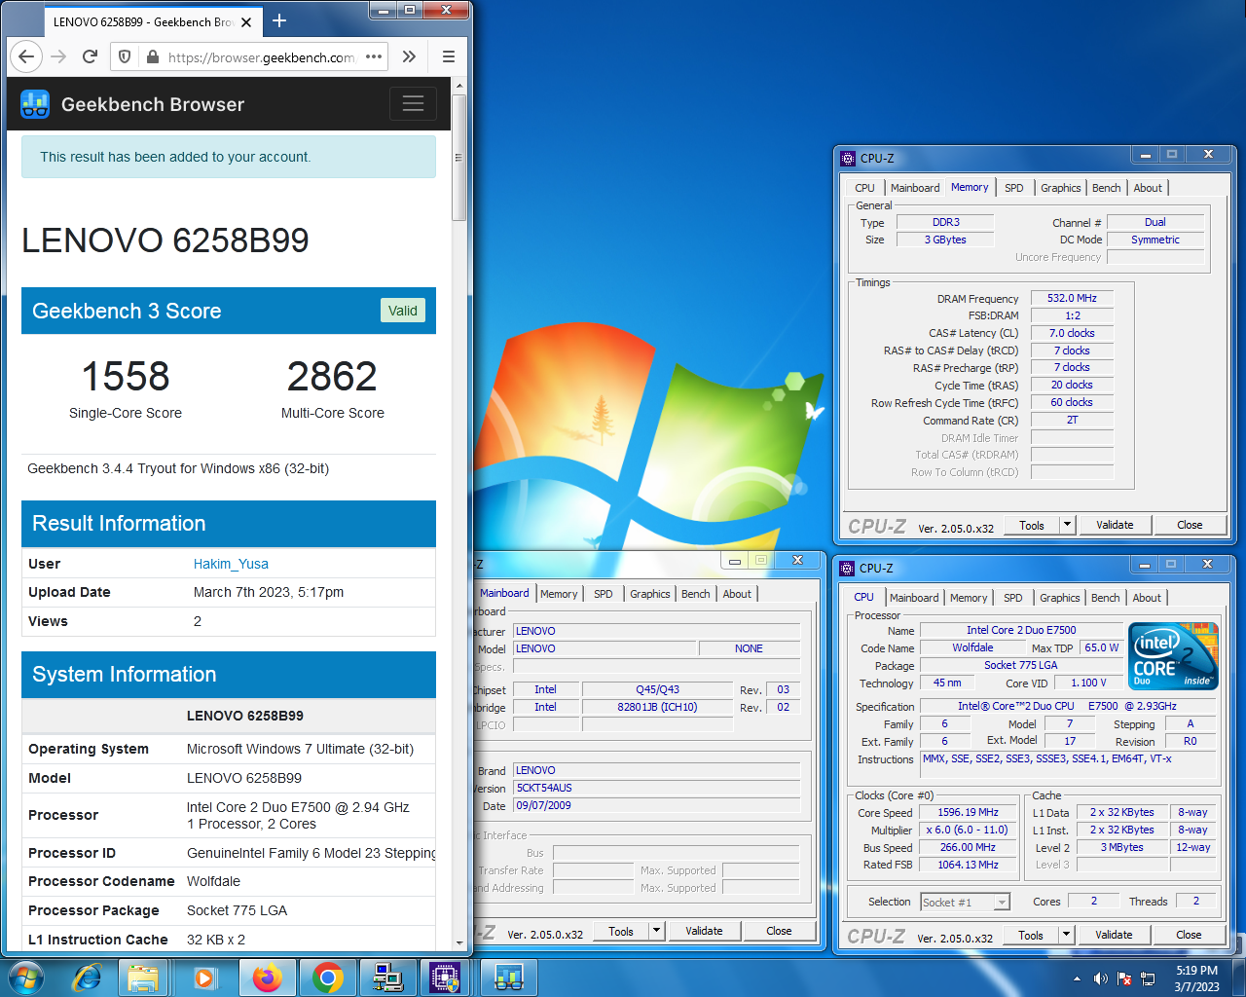This screenshot has height=997, width=1246.
Task: Click Close button in Mainboard CPU-Z window
Action: point(779,931)
